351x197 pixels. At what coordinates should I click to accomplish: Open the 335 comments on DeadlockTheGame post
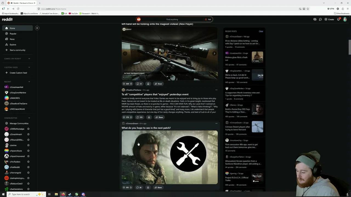(140, 117)
